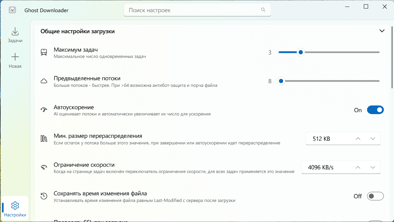Click the Предвыделенные потоки slider track

(329, 81)
